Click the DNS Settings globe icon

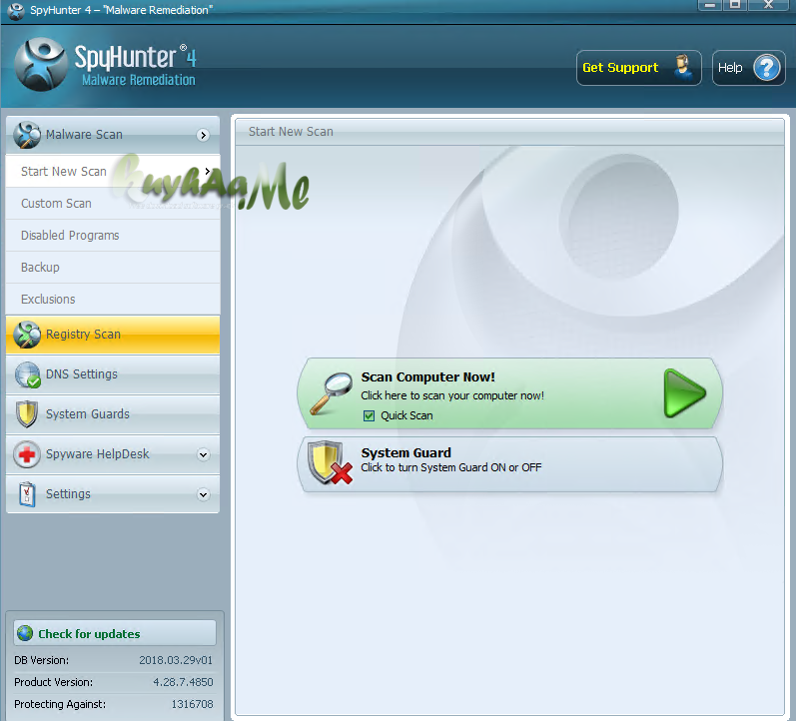pos(27,374)
